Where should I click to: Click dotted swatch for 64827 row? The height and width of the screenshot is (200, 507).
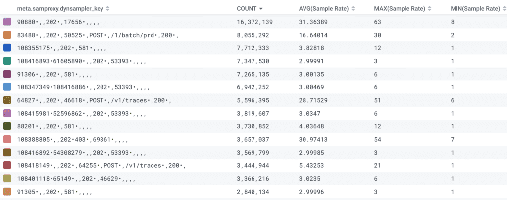click(x=7, y=100)
